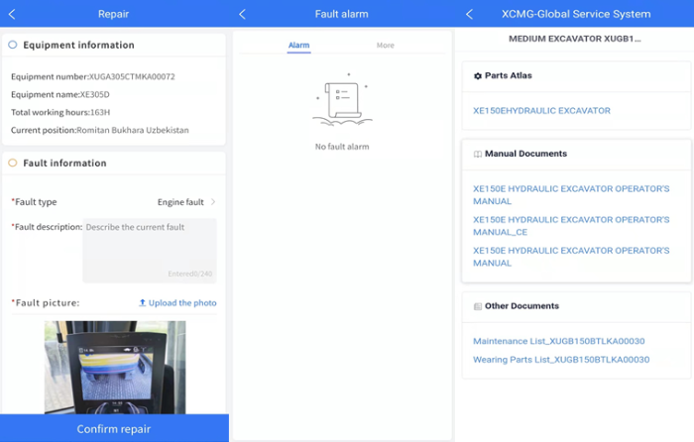Tap the Confirm repair button
The image size is (694, 442).
click(x=114, y=428)
